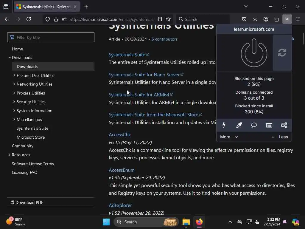The width and height of the screenshot is (305, 229).
Task: Open Sysinternals Suite for Nano Server link
Action: (146, 75)
